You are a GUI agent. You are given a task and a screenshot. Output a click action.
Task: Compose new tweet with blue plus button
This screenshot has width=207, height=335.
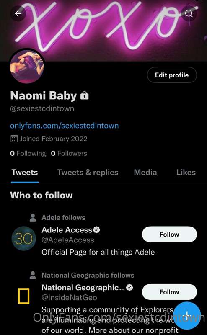coord(187,315)
